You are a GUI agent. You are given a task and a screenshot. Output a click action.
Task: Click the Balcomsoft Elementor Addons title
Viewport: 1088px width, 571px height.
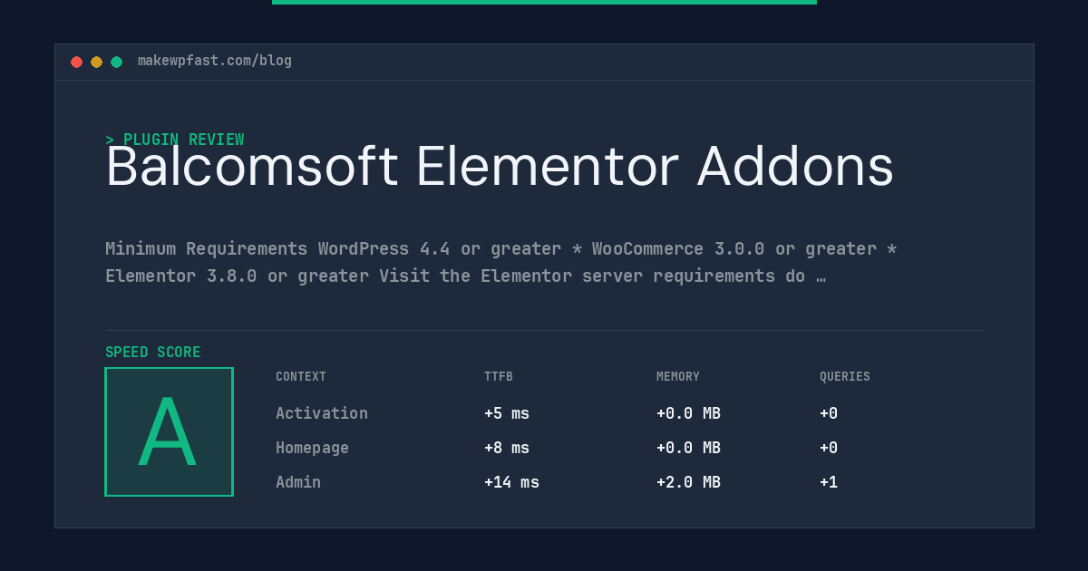click(x=500, y=167)
